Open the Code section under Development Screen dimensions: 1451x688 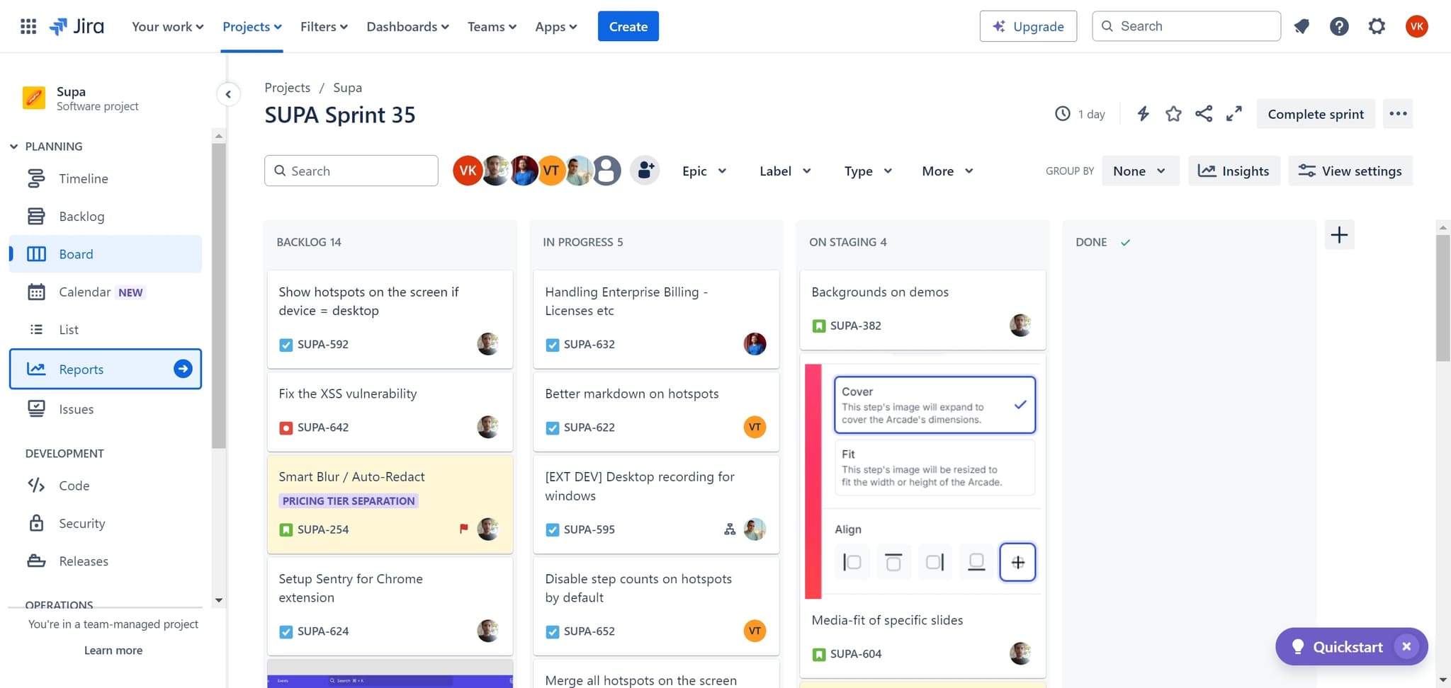tap(72, 486)
